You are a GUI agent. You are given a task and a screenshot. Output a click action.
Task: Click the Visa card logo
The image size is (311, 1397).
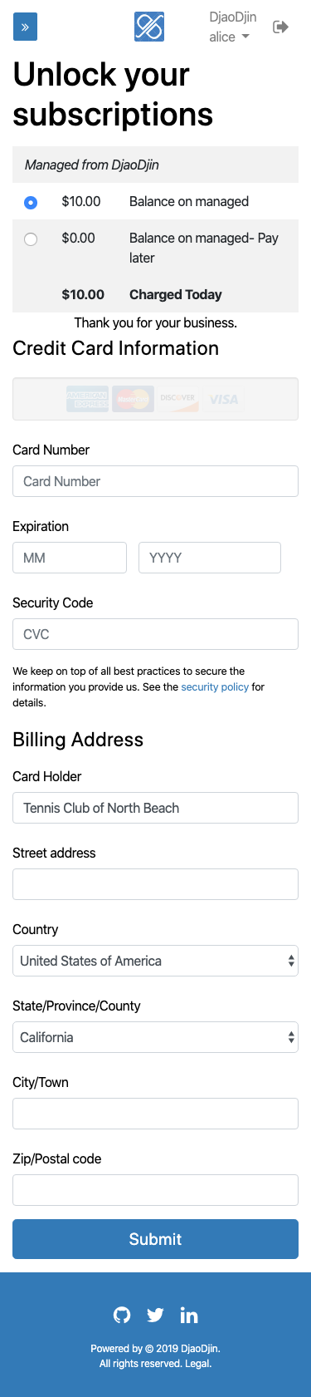[x=223, y=400]
